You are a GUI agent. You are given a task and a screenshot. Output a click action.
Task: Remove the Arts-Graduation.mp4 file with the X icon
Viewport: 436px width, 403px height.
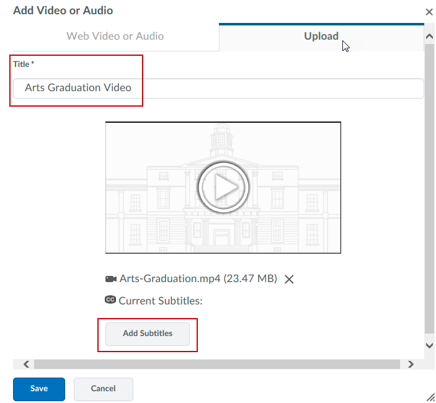click(288, 279)
